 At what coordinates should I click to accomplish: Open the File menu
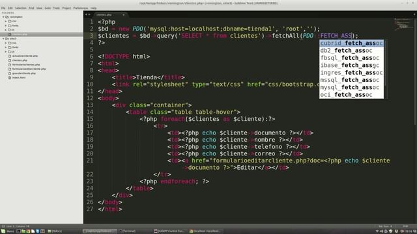3,8
